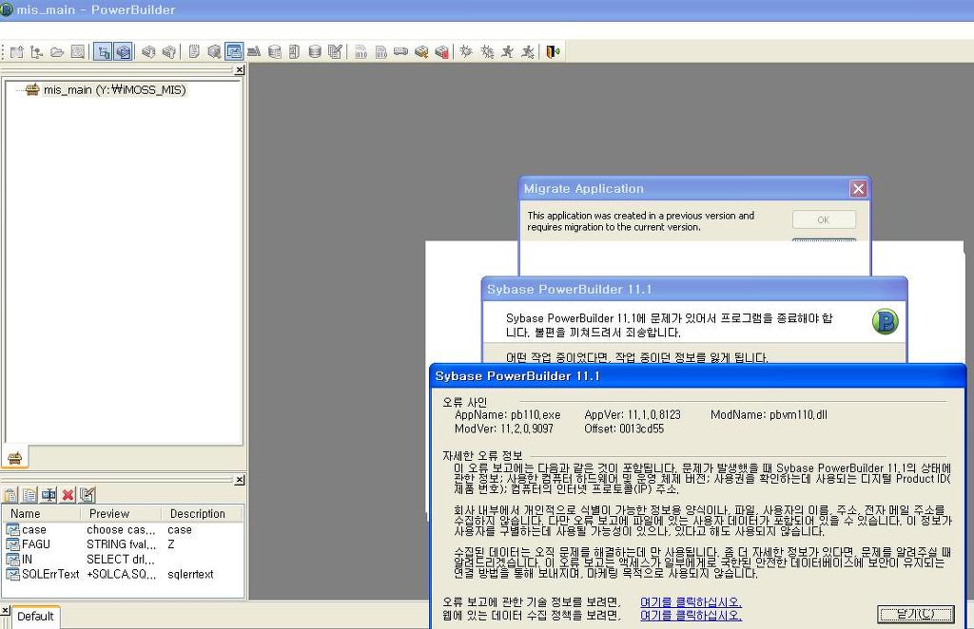Click the Full Build Workspace icon

pyautogui.click(x=380, y=51)
